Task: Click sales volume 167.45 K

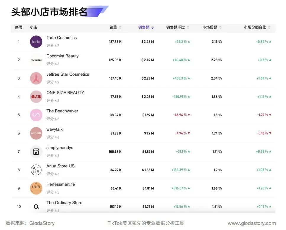Action: [115, 78]
